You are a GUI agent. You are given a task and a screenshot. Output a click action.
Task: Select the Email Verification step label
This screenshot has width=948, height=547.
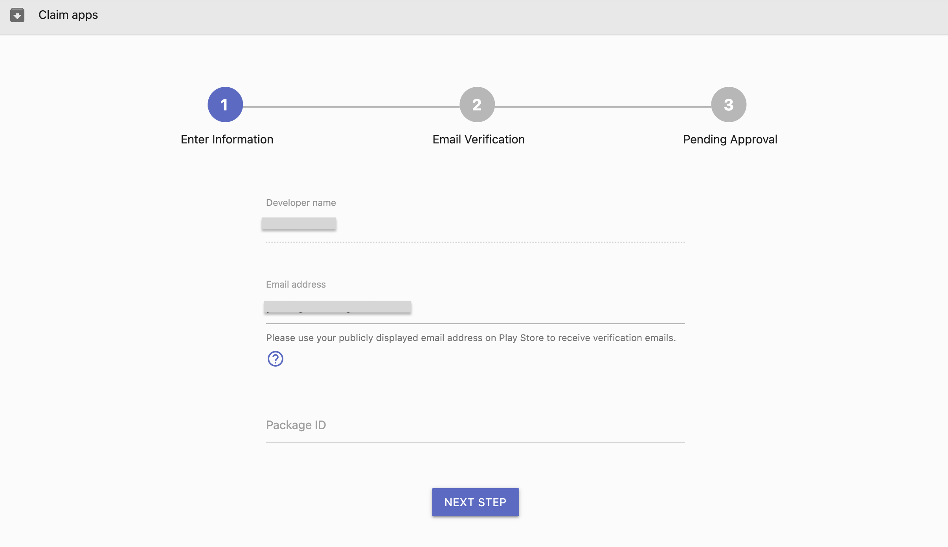pyautogui.click(x=478, y=139)
